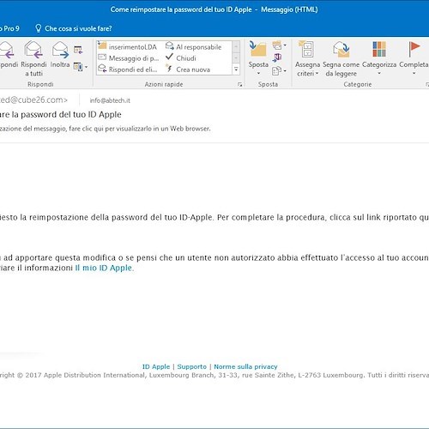Image resolution: width=429 pixels, height=429 pixels.
Task: Click the copyright 2017 Apple Distribution text
Action: pos(214,375)
